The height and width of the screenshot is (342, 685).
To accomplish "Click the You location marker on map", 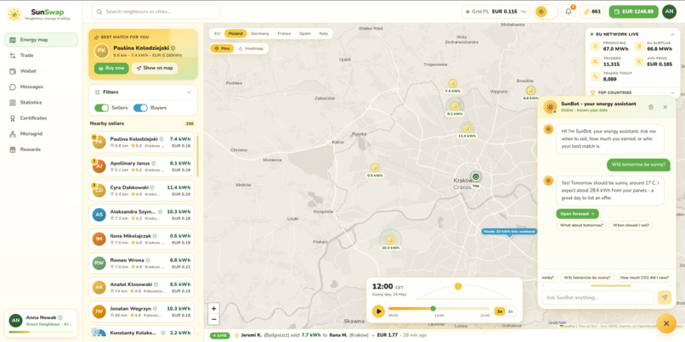I will (x=476, y=177).
